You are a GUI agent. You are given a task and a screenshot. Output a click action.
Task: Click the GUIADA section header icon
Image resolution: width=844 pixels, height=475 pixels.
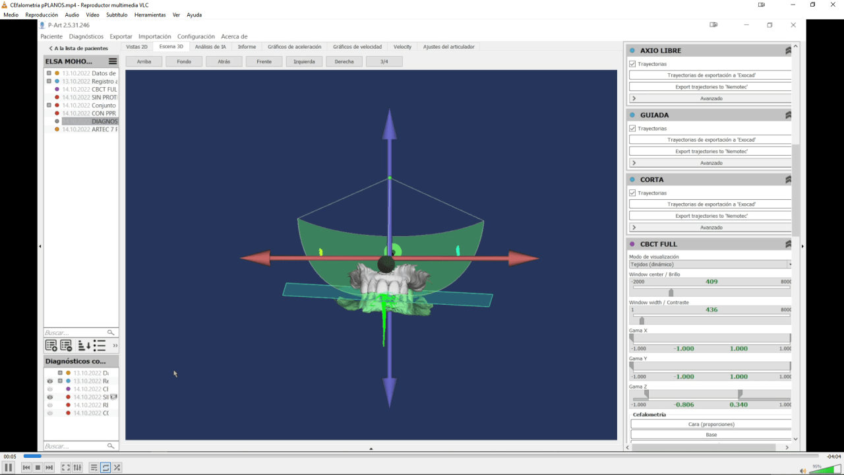788,115
